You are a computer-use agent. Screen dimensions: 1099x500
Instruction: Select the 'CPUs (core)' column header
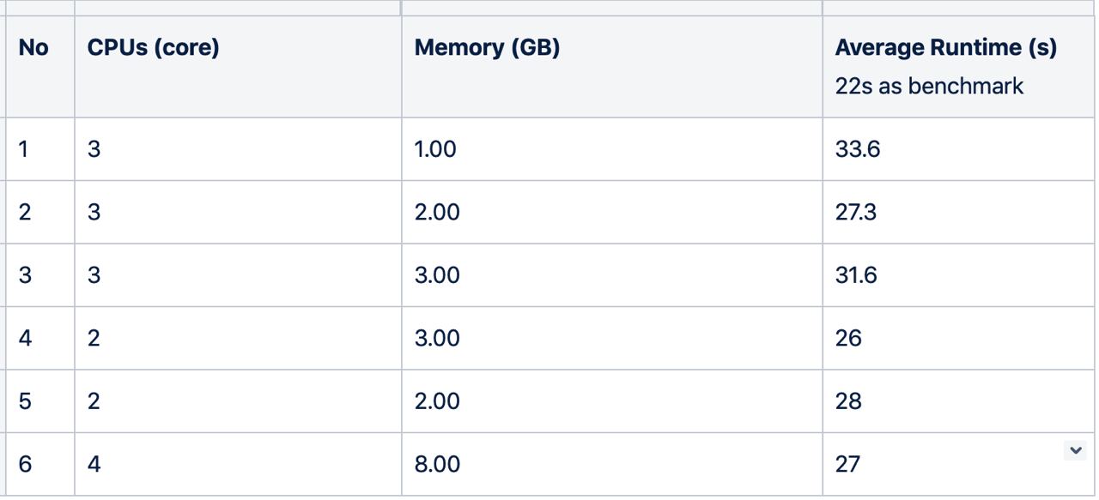[238, 67]
